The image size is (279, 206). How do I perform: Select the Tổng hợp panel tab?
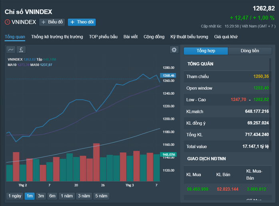206,51
